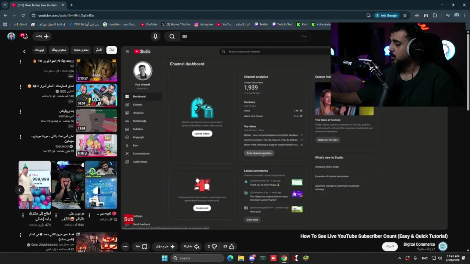This screenshot has width=470, height=264.
Task: Open a new tab with the plus button
Action: tap(71, 5)
